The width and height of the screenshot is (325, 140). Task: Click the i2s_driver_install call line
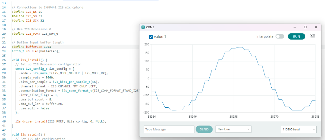[x=61, y=121]
